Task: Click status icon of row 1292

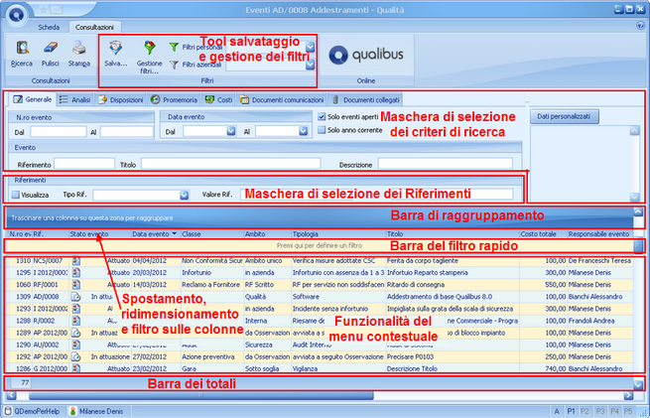Action: [75, 356]
